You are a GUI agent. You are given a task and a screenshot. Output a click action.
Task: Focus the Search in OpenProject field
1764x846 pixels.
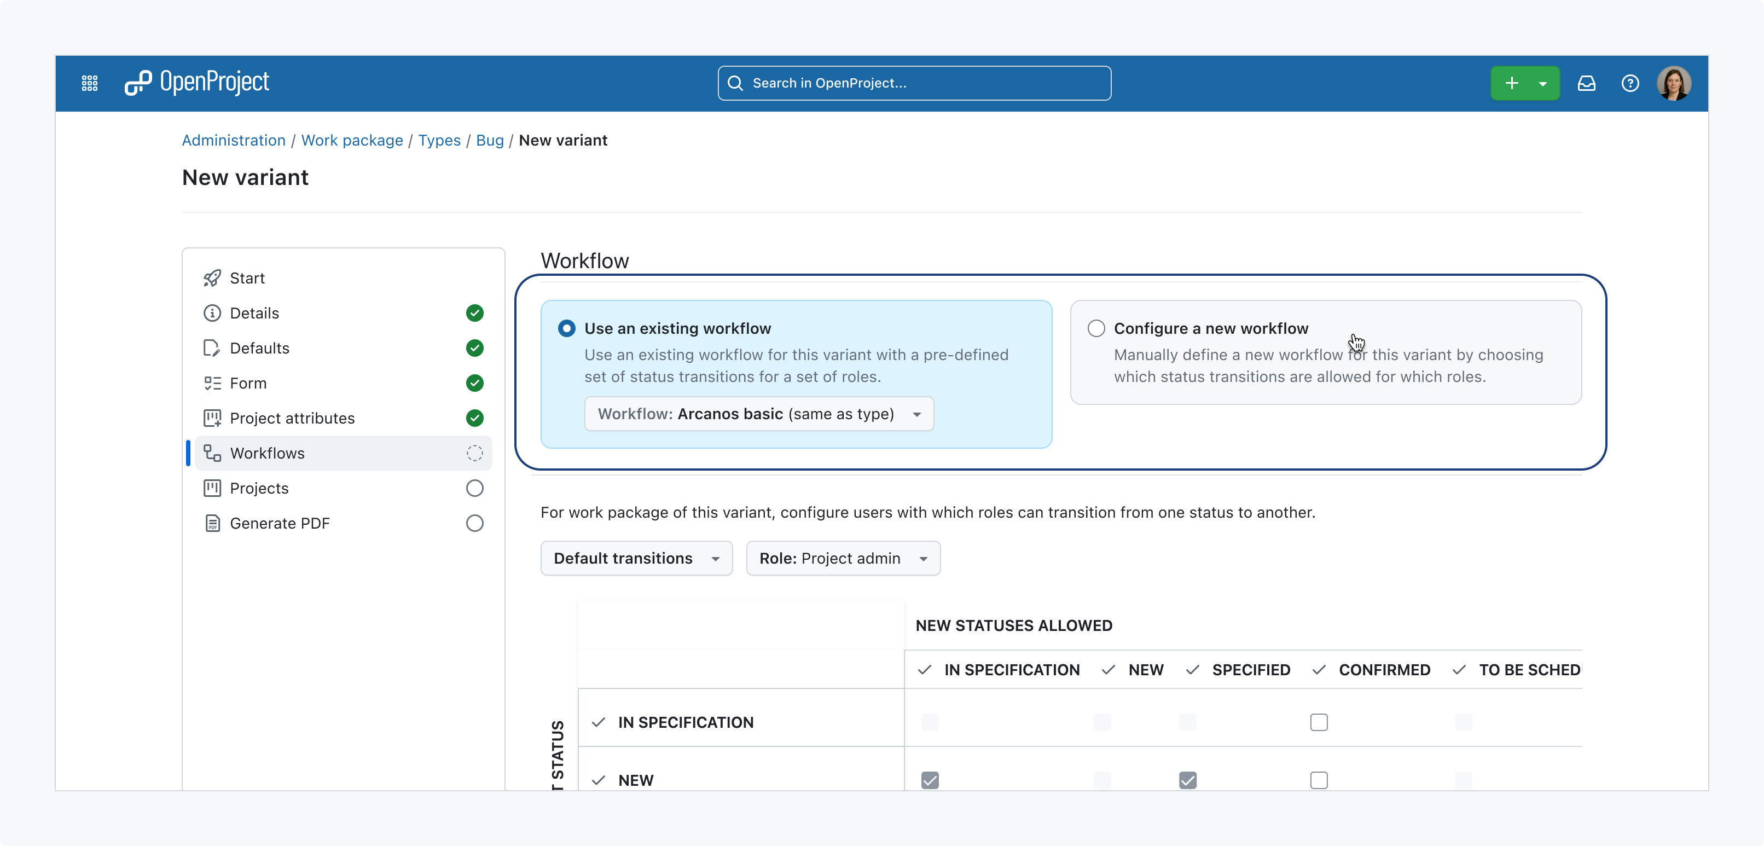(x=914, y=83)
